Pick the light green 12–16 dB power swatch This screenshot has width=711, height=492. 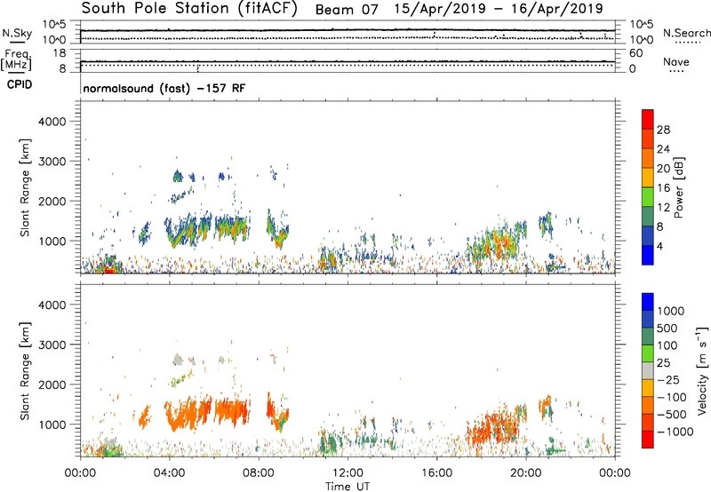(x=648, y=197)
